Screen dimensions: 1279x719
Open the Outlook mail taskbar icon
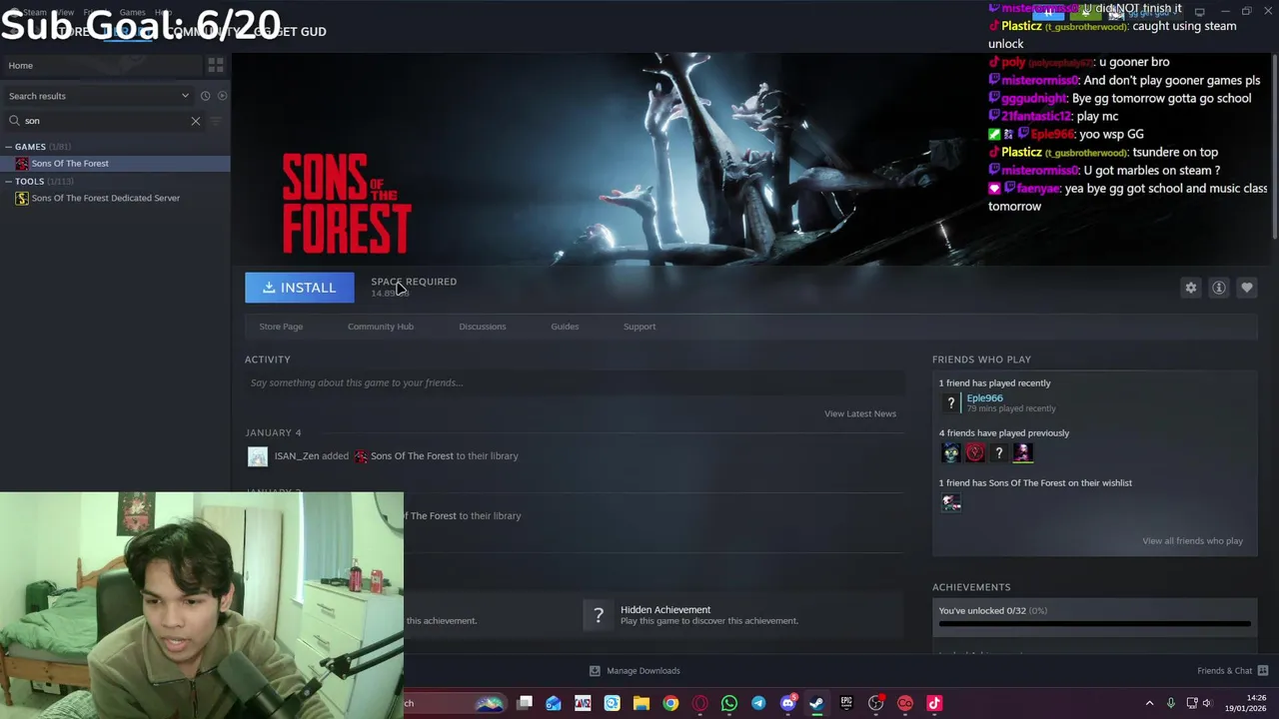[554, 703]
